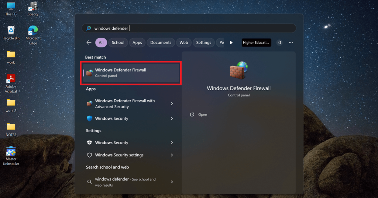Click 'Windows Defender Firewall' title in preview pane
Image resolution: width=378 pixels, height=198 pixels.
tap(239, 88)
